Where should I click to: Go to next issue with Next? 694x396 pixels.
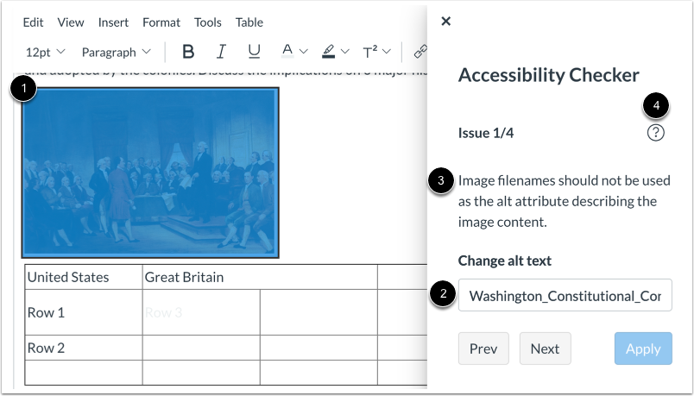[x=545, y=349]
